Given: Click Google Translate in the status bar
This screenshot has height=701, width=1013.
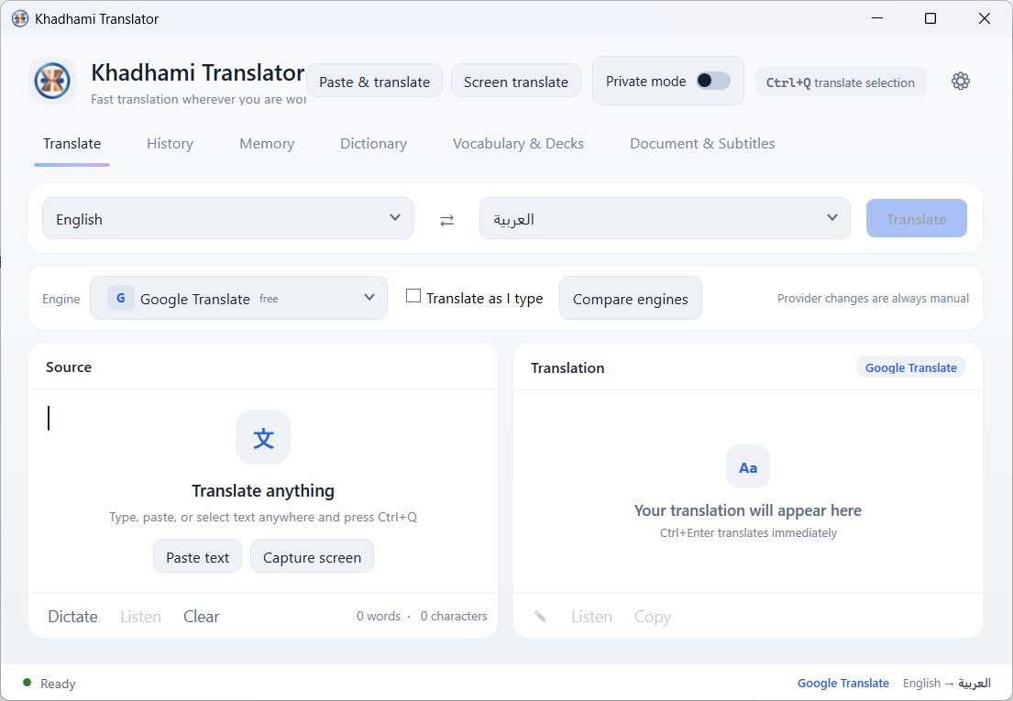Looking at the screenshot, I should pos(842,683).
